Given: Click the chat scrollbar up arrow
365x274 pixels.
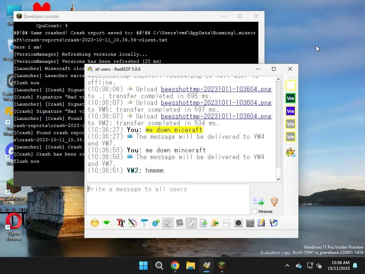Looking at the screenshot, I should (278, 79).
